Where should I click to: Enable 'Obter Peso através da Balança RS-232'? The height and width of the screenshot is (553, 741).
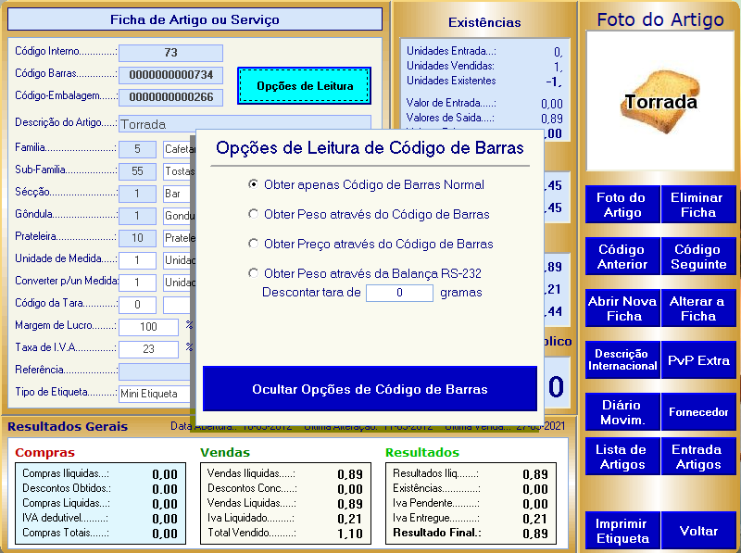click(x=253, y=273)
